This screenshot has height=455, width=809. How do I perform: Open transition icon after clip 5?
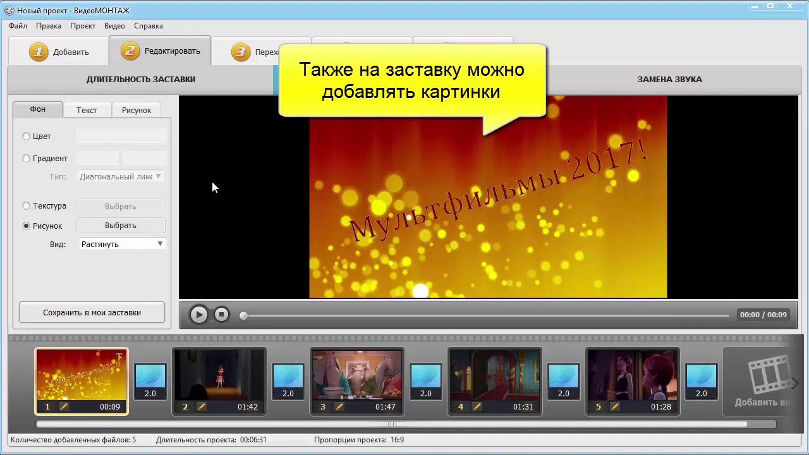pyautogui.click(x=702, y=381)
